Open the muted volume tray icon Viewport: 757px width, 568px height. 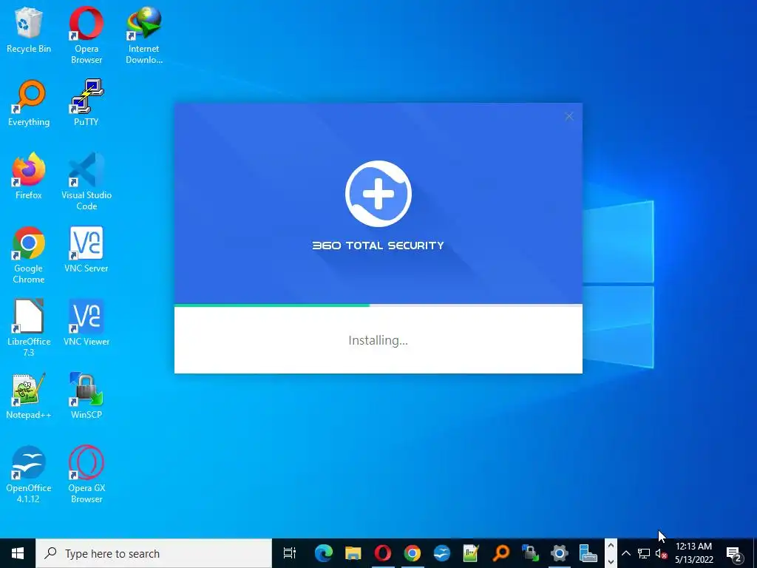coord(661,553)
